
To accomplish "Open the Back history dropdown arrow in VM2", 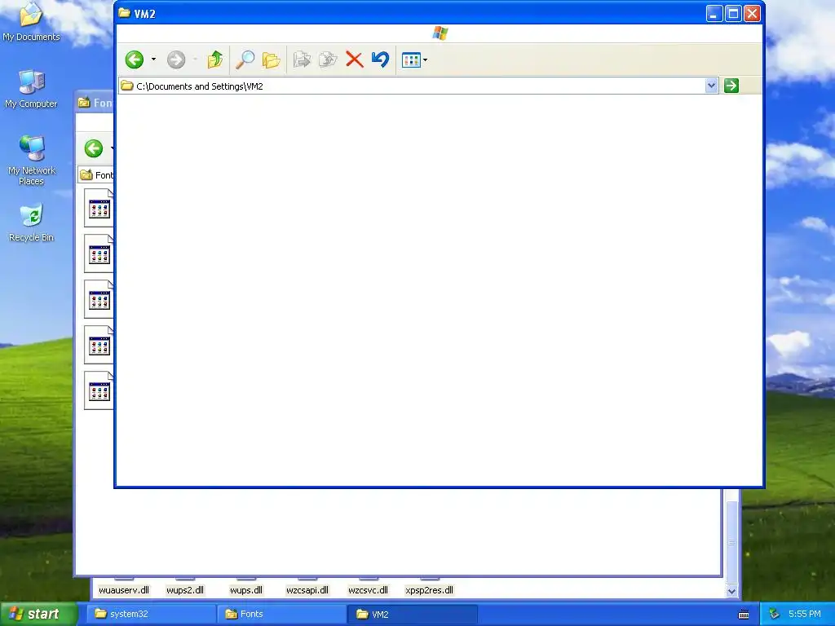I will (153, 60).
